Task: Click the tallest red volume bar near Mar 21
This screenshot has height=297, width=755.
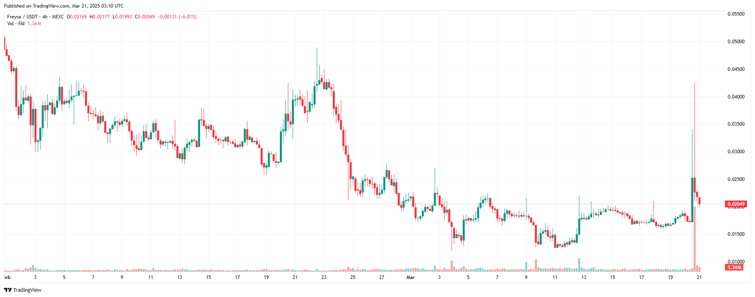Action: coord(694,239)
